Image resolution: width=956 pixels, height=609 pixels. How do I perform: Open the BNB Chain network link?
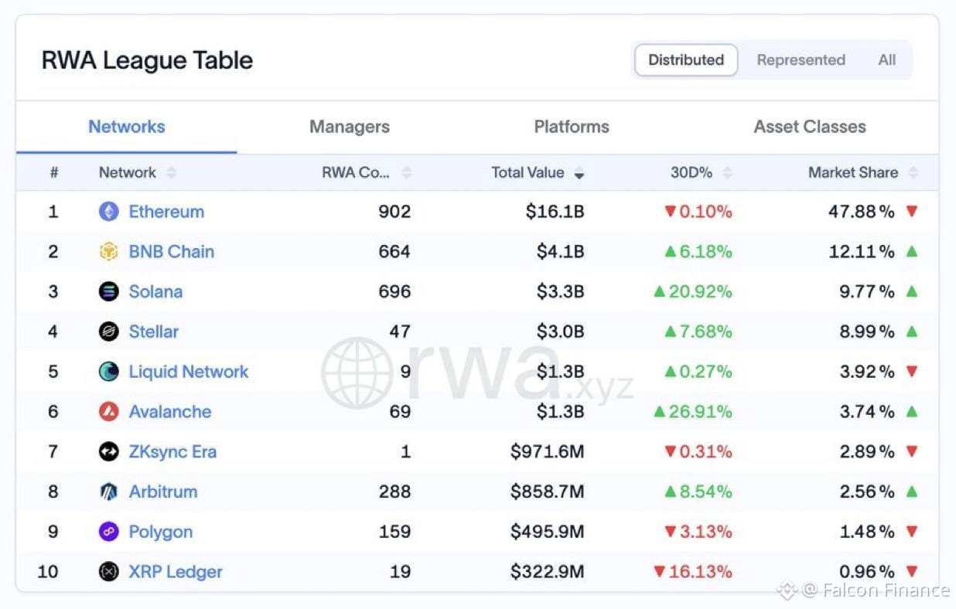click(x=172, y=251)
